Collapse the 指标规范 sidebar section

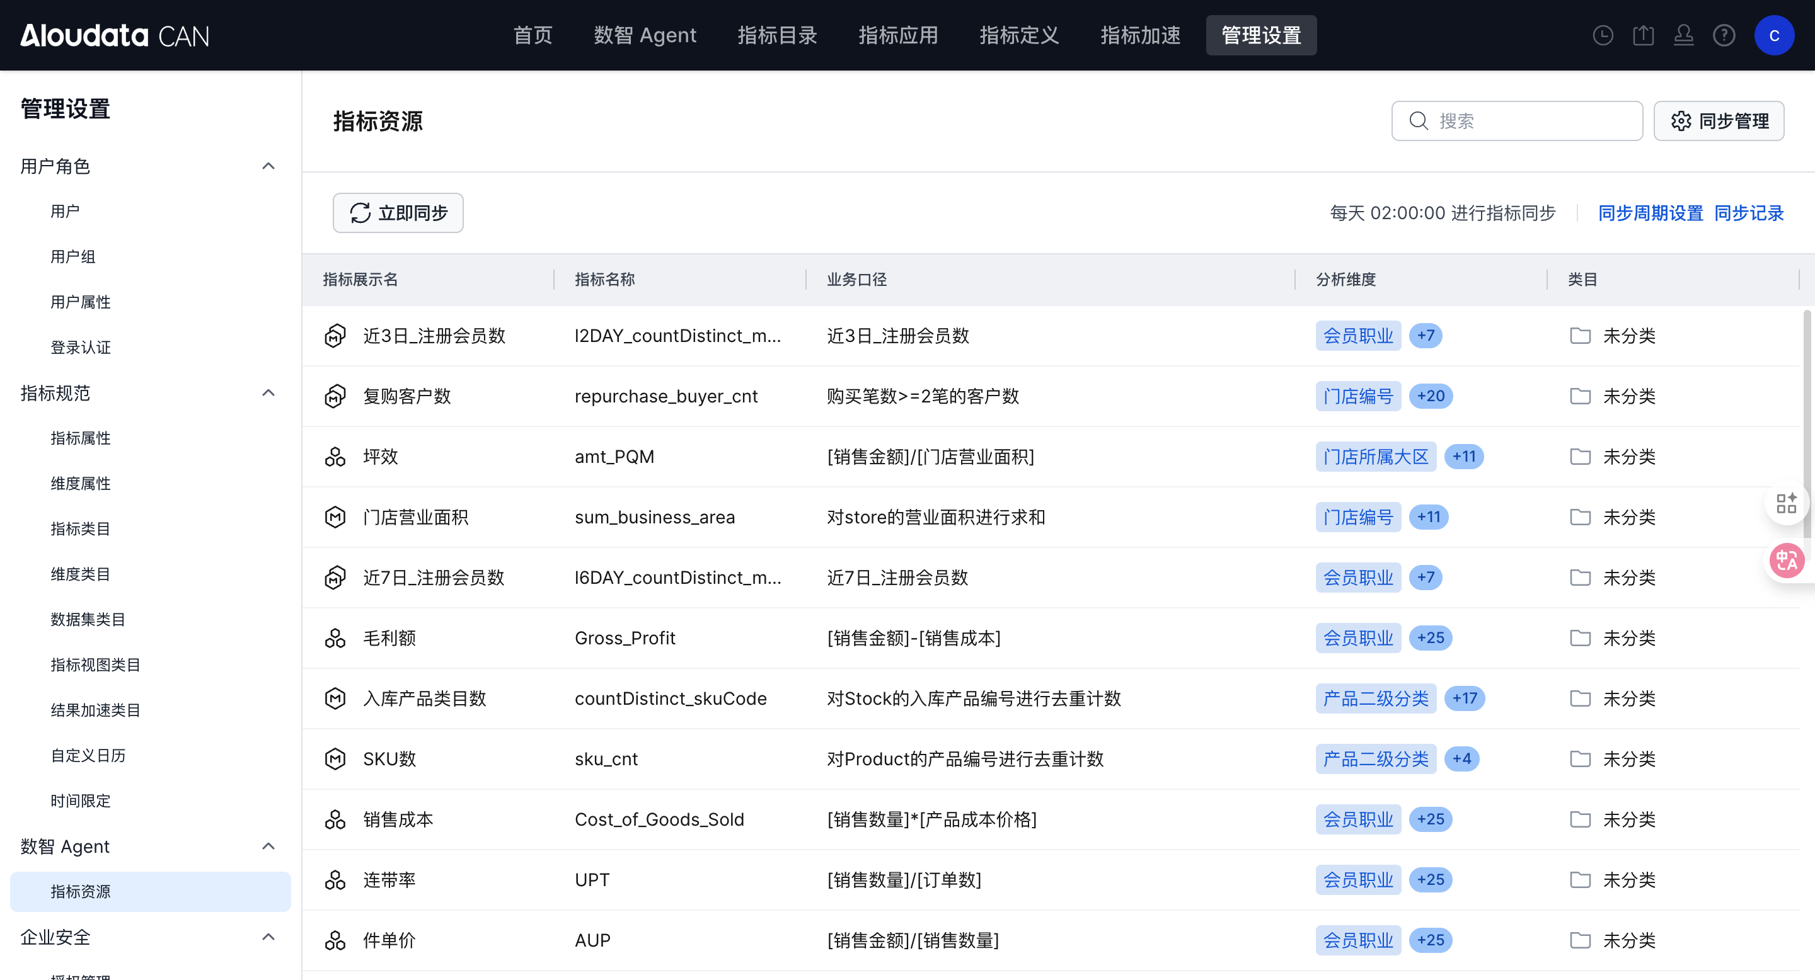tap(268, 393)
